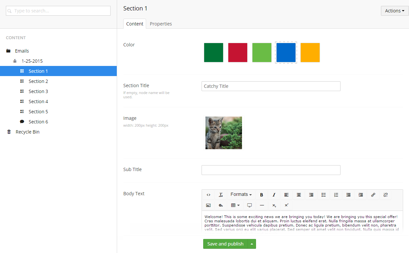
Task: Pick the orange color swatch
Action: pos(310,53)
